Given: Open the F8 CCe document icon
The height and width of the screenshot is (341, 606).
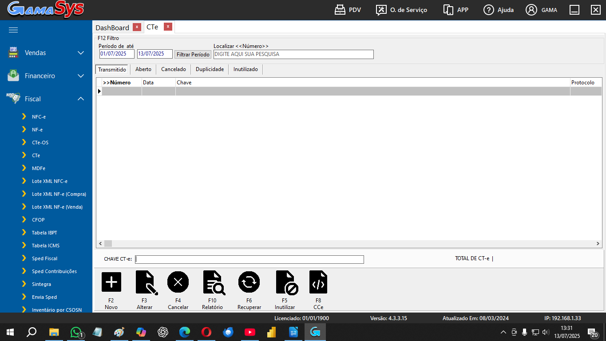Looking at the screenshot, I should (318, 282).
